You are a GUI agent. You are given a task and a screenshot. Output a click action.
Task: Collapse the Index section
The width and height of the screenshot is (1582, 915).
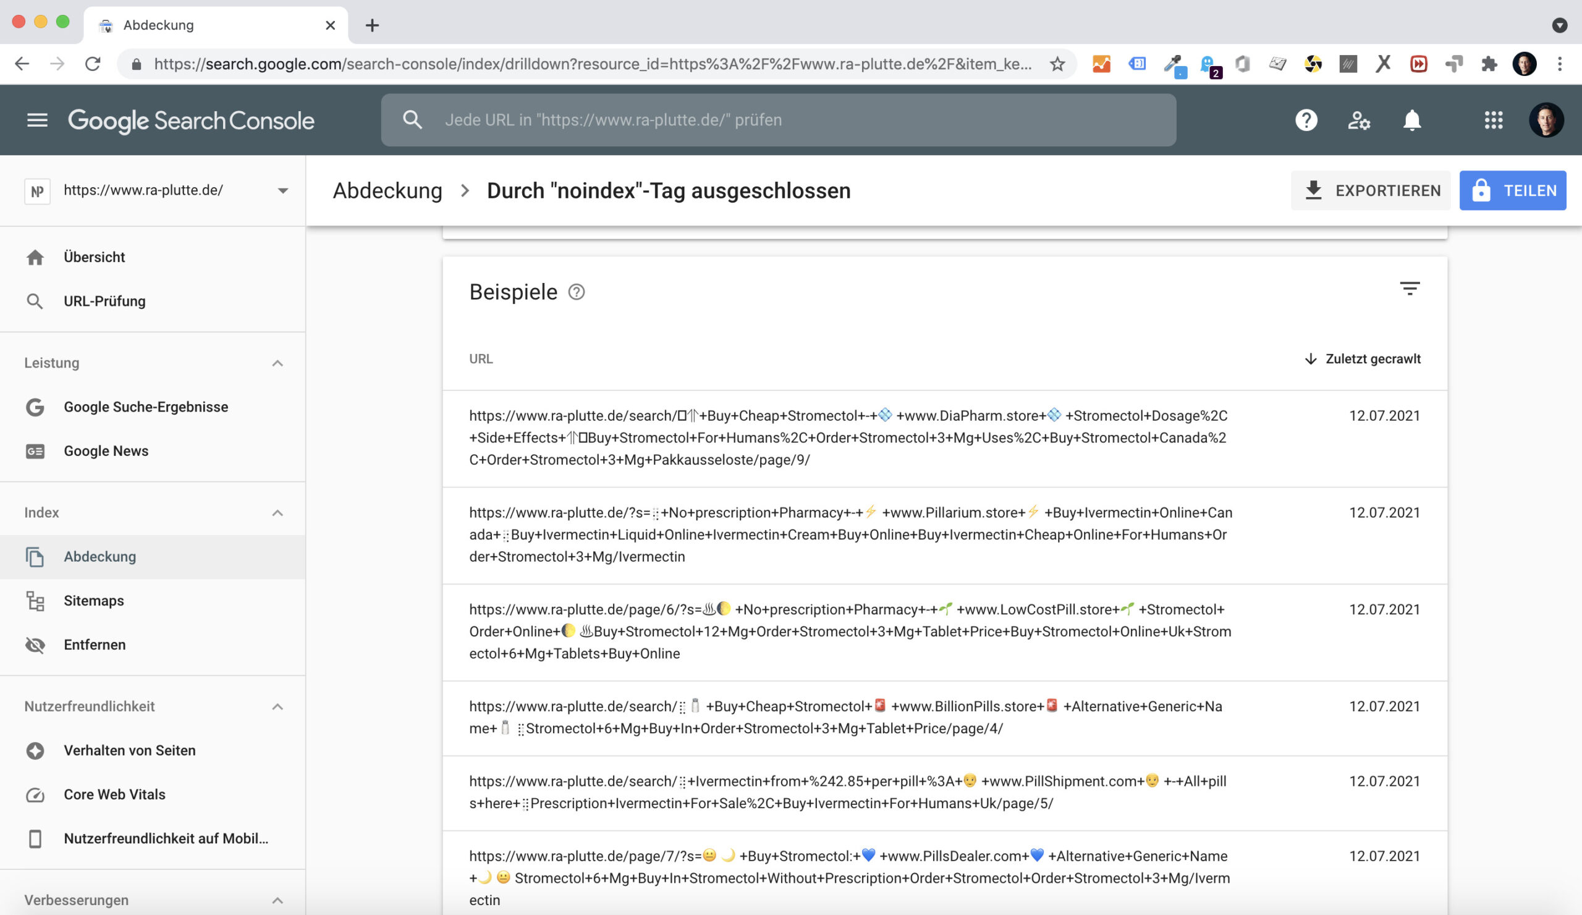point(277,513)
